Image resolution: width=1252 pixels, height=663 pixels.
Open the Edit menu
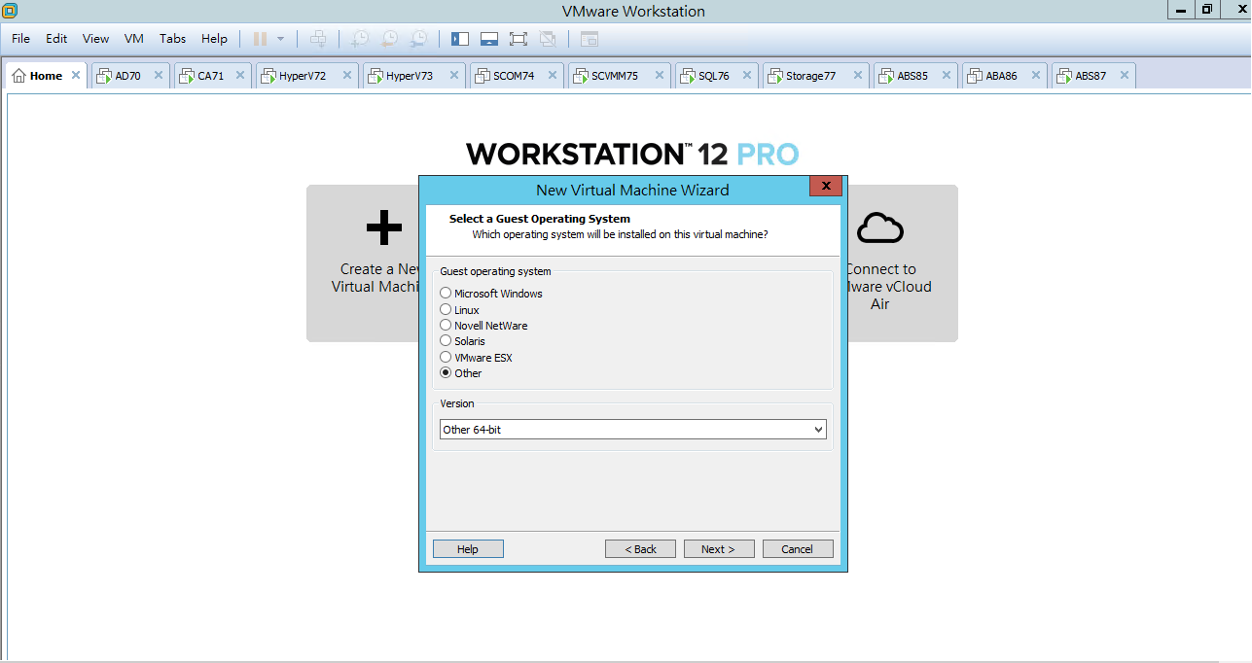coord(56,39)
